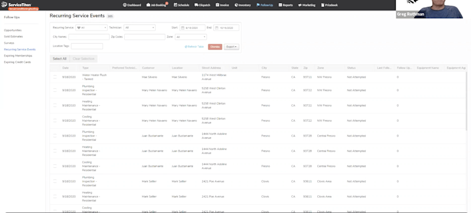Click the End date calendar icon
The width and height of the screenshot is (471, 213).
[217, 28]
